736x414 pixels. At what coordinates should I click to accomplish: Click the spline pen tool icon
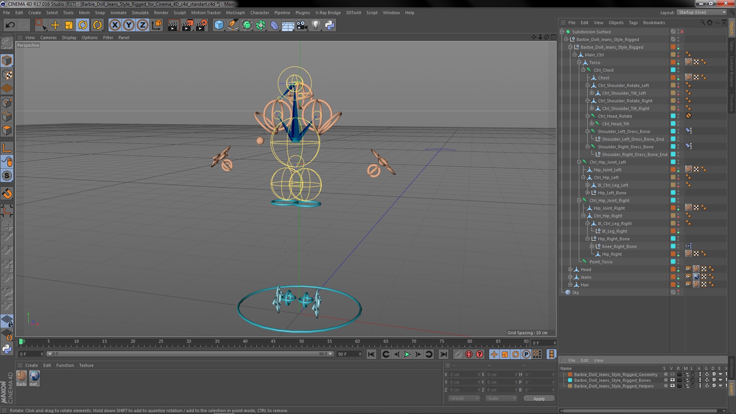pos(233,25)
